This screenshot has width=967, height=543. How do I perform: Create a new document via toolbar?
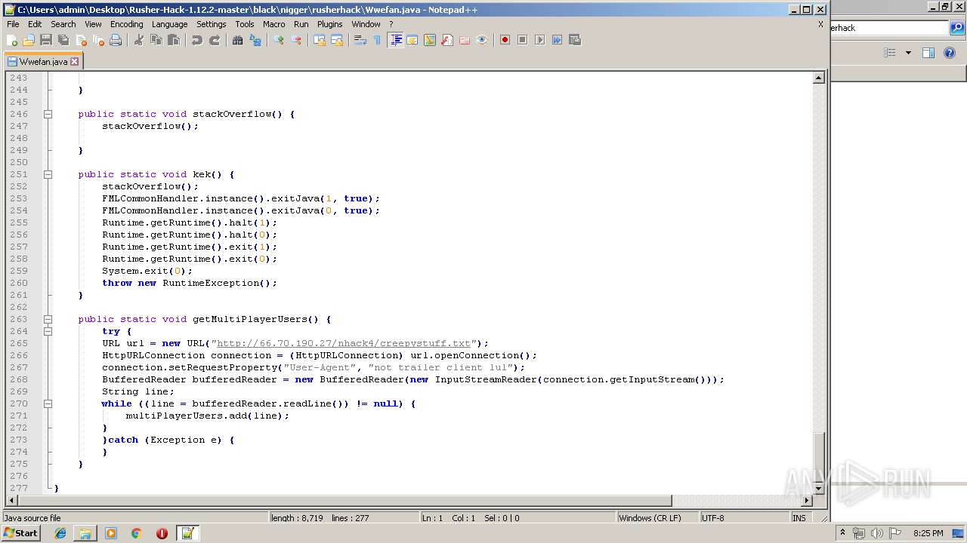12,40
